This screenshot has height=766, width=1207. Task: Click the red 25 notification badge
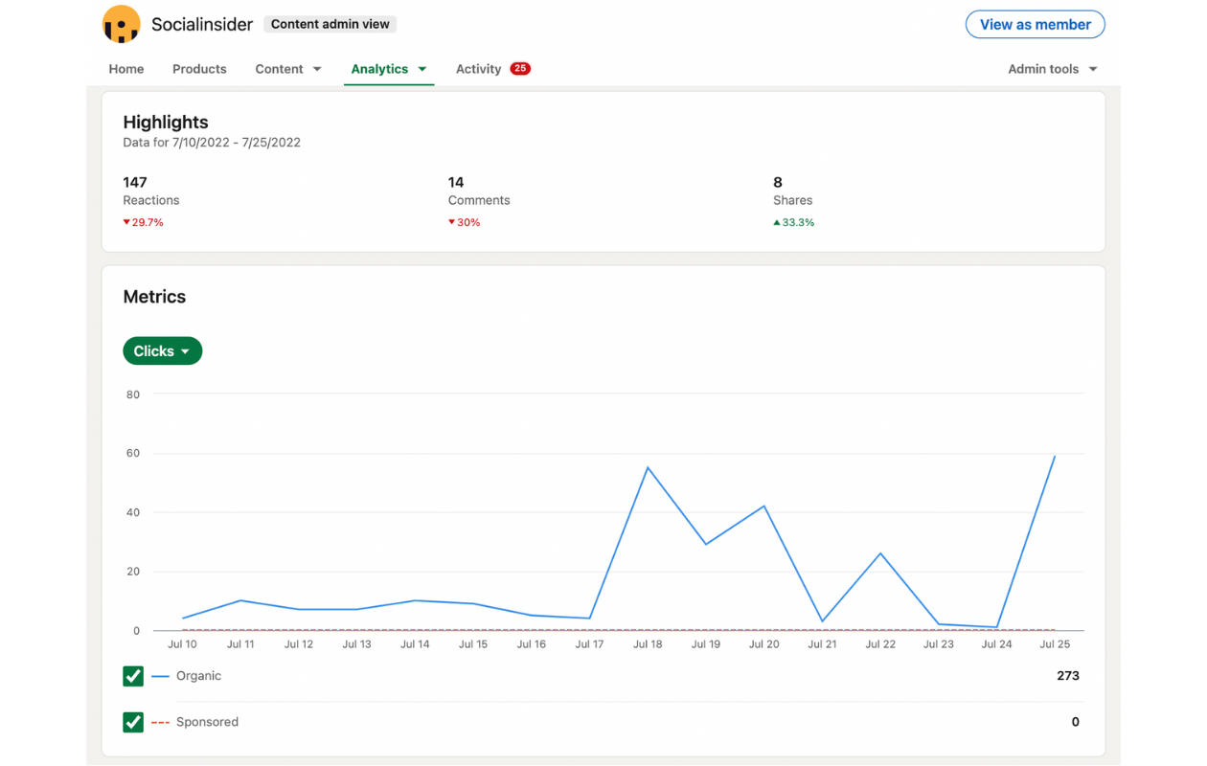[x=520, y=68]
